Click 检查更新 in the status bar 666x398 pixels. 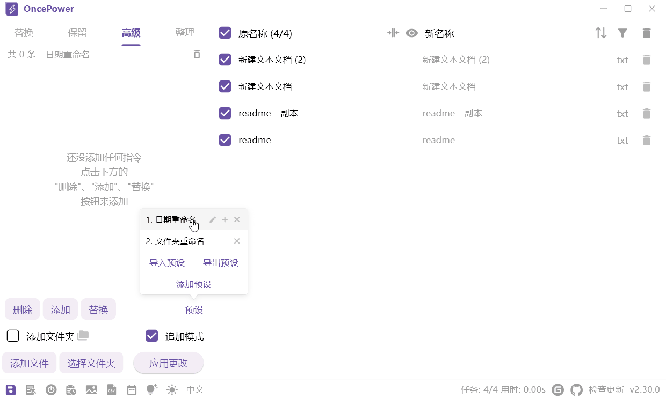coord(607,389)
